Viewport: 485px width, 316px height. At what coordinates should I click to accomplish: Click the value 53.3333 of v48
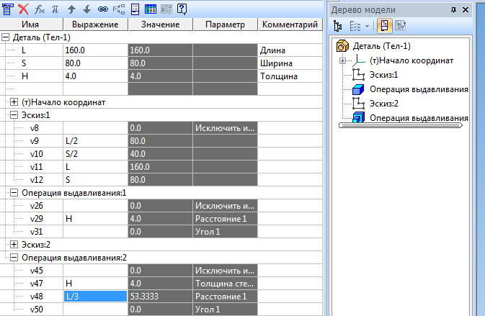click(x=160, y=297)
